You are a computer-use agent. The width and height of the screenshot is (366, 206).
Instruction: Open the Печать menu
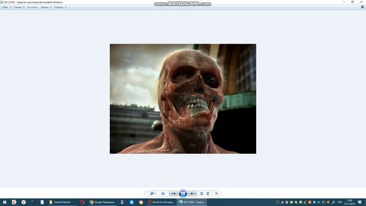[19, 7]
